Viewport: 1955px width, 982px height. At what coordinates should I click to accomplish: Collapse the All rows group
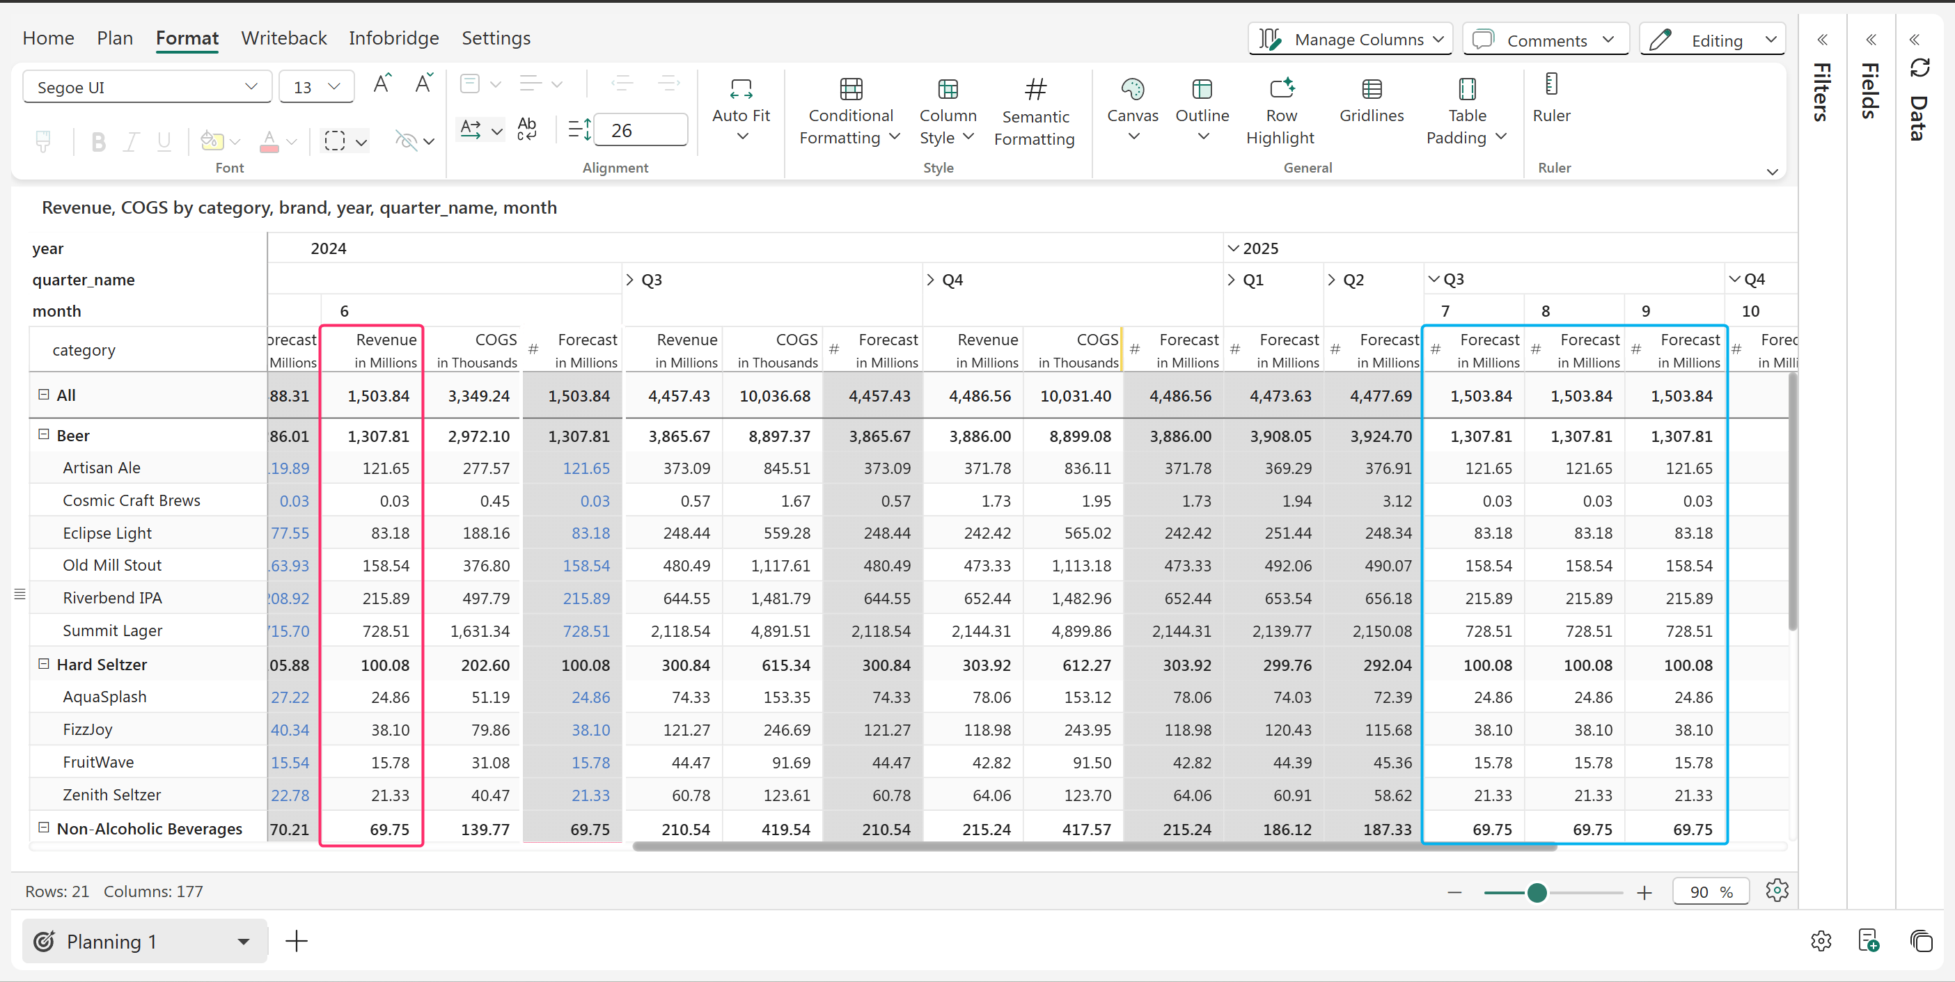pos(44,395)
